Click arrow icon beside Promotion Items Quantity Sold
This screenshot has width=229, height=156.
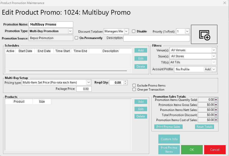[216, 100]
